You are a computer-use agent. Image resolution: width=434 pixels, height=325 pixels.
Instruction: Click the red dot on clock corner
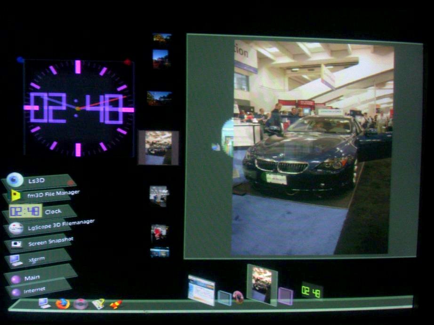[127, 62]
